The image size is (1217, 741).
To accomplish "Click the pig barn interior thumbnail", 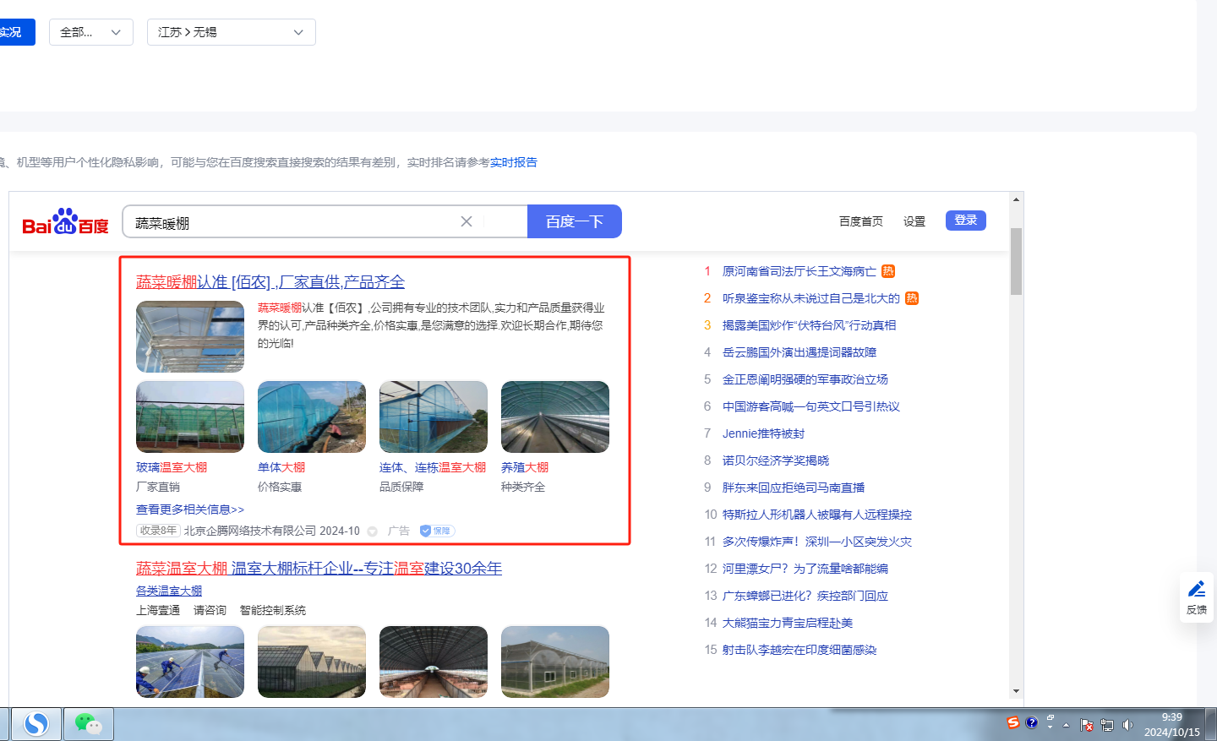I will (434, 662).
